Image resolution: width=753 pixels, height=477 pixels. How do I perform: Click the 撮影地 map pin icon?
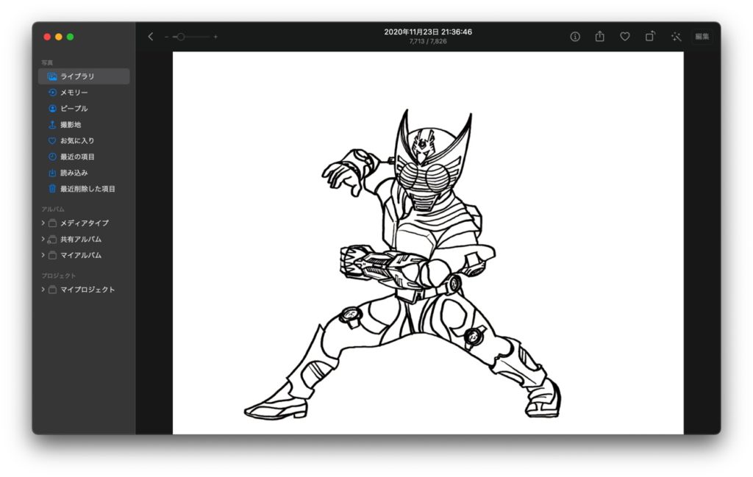(52, 124)
